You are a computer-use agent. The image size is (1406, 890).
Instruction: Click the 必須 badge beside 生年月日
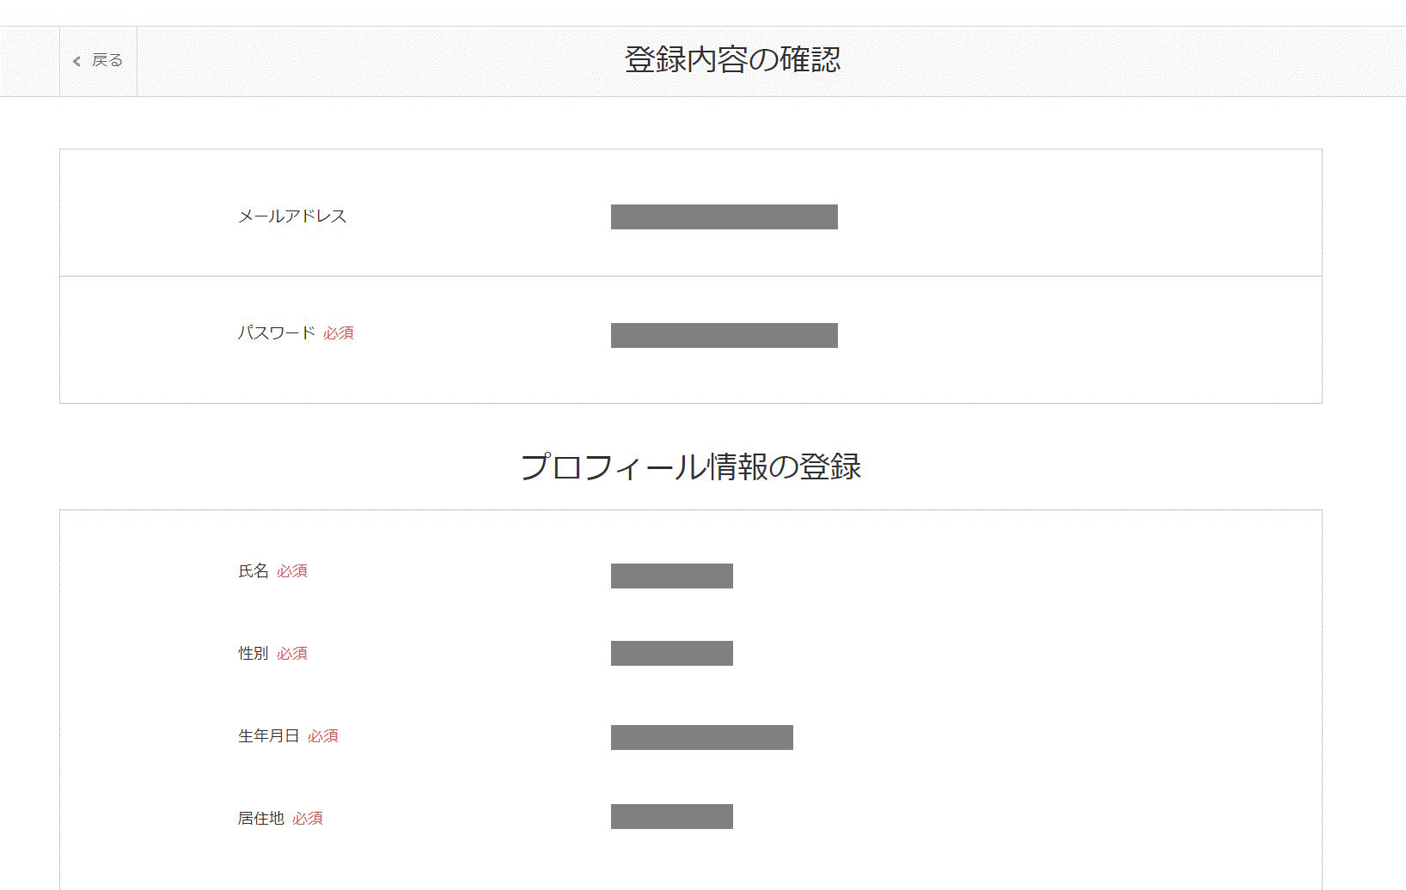pyautogui.click(x=323, y=736)
